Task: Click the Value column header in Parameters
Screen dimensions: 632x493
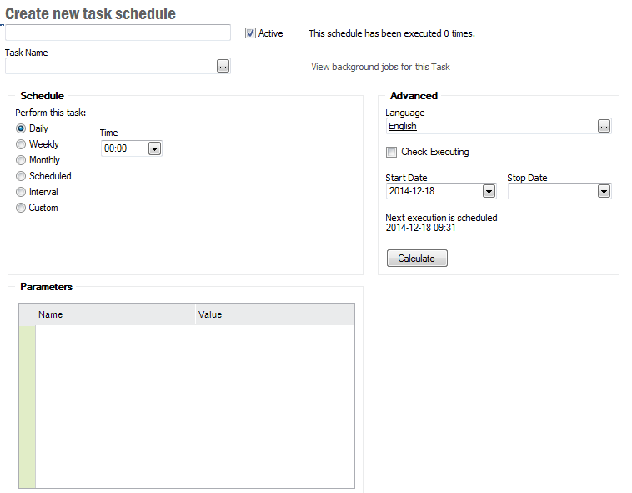Action: pos(274,314)
